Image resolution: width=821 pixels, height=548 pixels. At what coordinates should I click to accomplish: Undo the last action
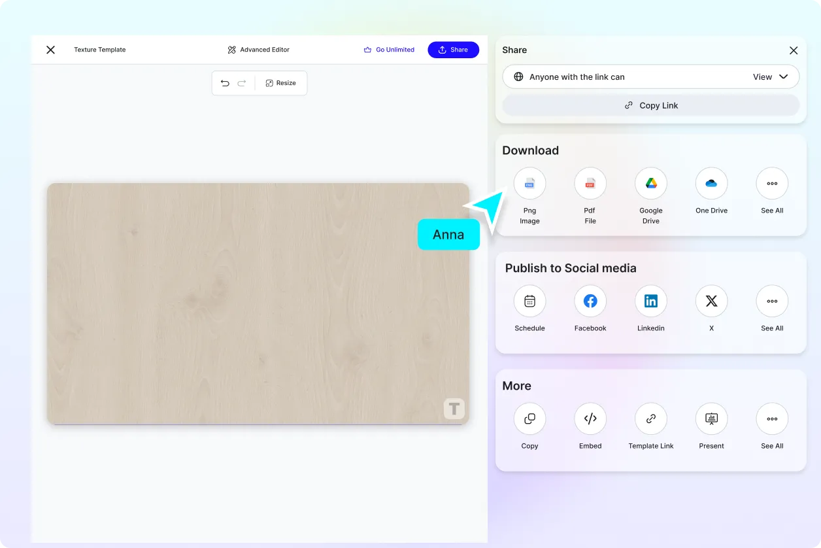(x=225, y=83)
